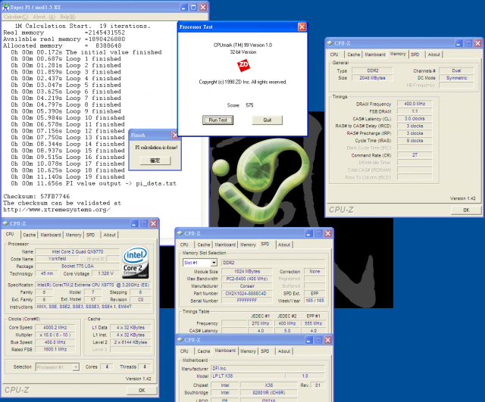This screenshot has width=485, height=402.
Task: Close the processor CPU-Z window
Action: 153,223
